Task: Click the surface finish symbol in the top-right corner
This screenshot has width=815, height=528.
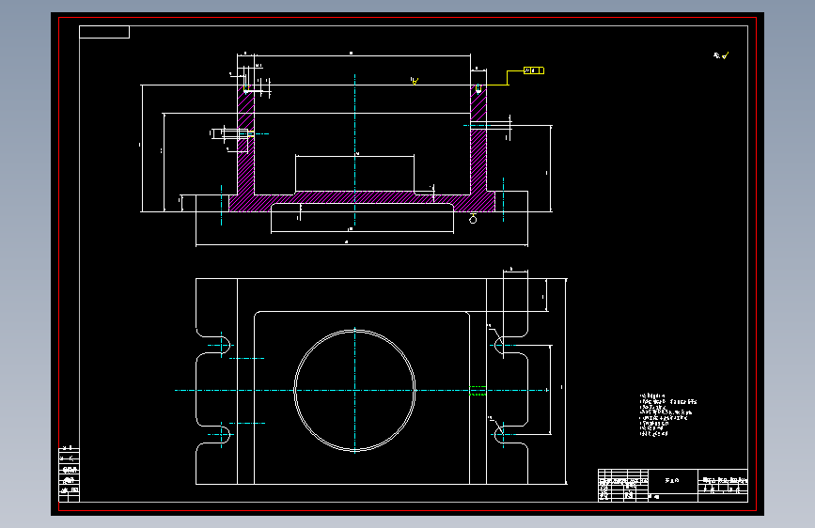Action: tap(721, 55)
